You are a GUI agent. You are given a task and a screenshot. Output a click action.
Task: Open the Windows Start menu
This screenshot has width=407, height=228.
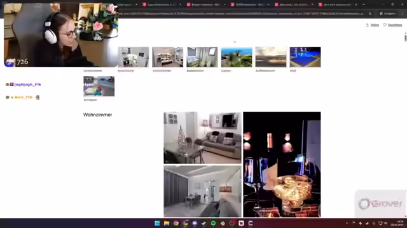157,224
